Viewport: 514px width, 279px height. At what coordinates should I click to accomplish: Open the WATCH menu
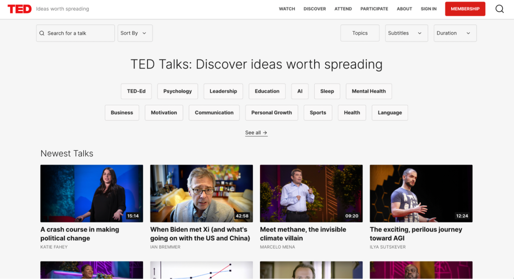(x=287, y=9)
